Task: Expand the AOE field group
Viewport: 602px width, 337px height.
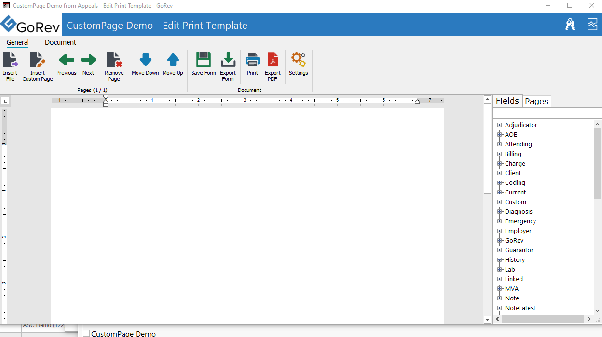Action: click(x=500, y=135)
